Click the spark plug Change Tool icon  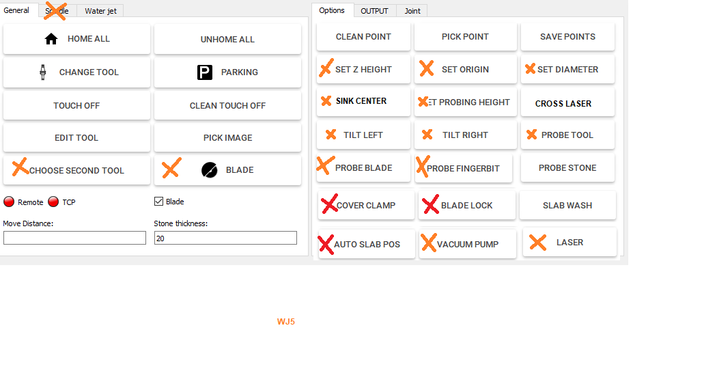43,72
